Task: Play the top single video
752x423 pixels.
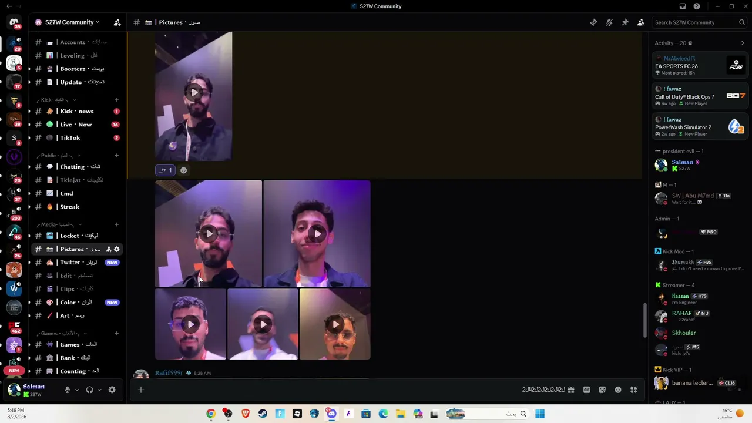Action: pyautogui.click(x=193, y=92)
